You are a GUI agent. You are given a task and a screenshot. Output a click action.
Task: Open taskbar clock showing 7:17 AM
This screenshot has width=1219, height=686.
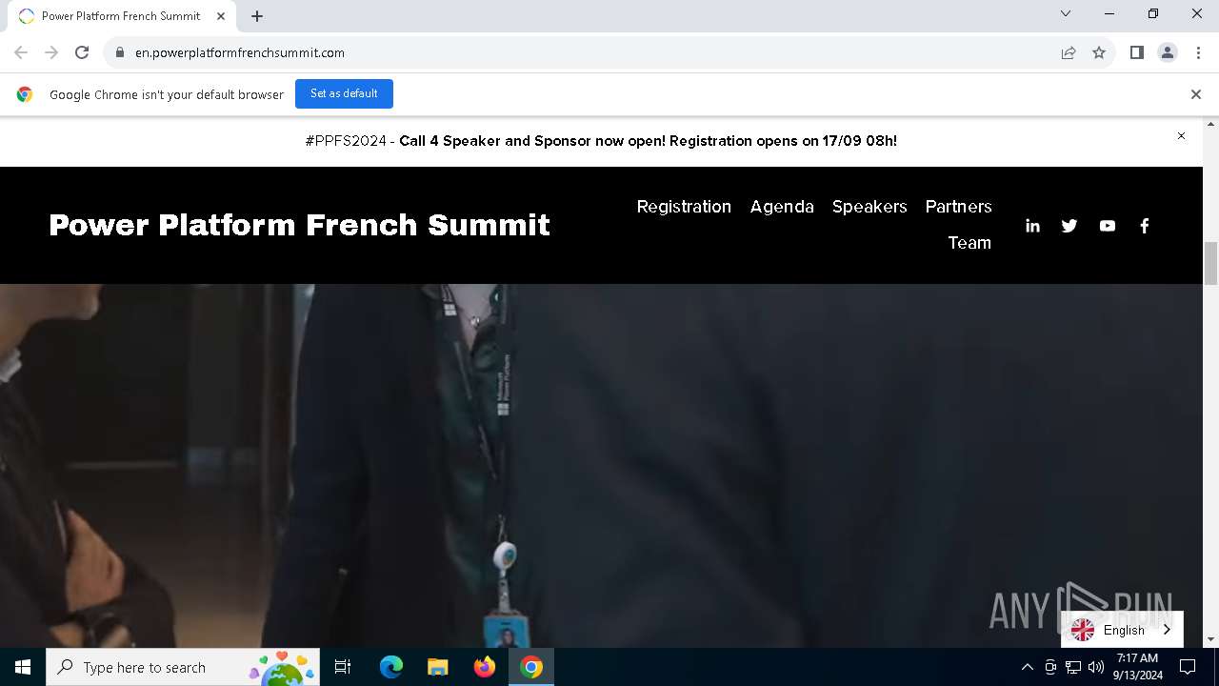coord(1137,667)
